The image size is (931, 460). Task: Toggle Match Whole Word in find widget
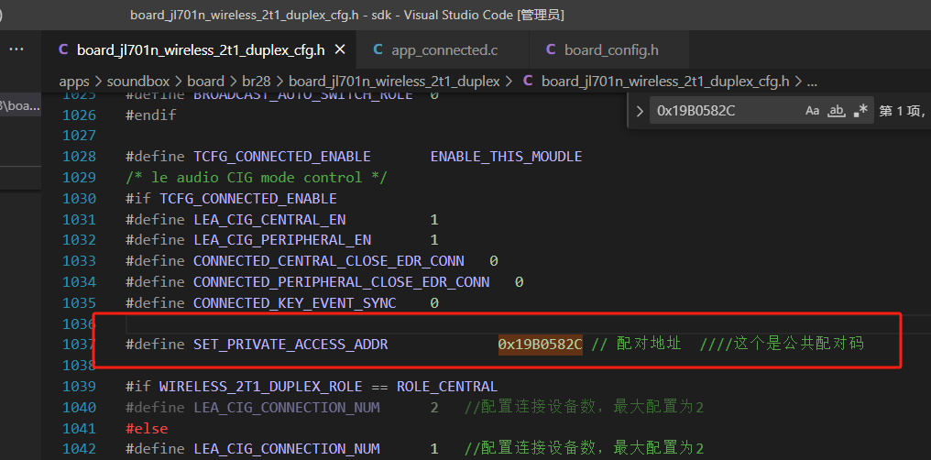coord(836,110)
